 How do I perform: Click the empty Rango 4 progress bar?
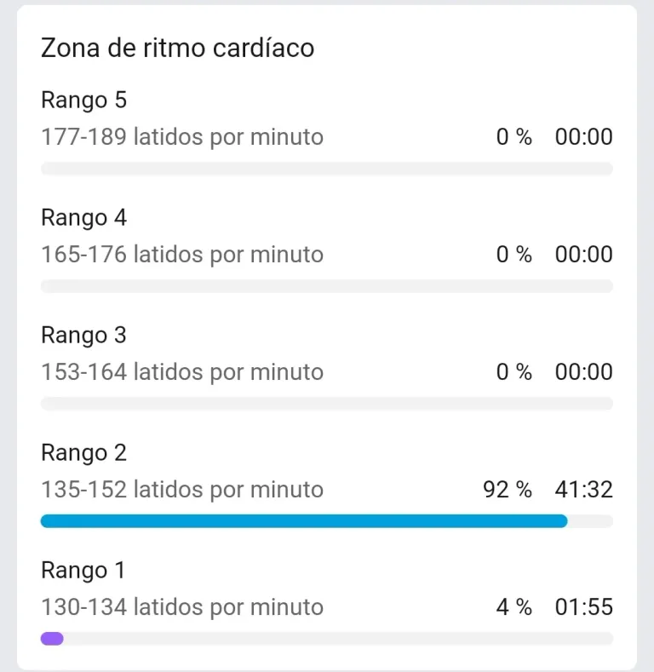327,286
